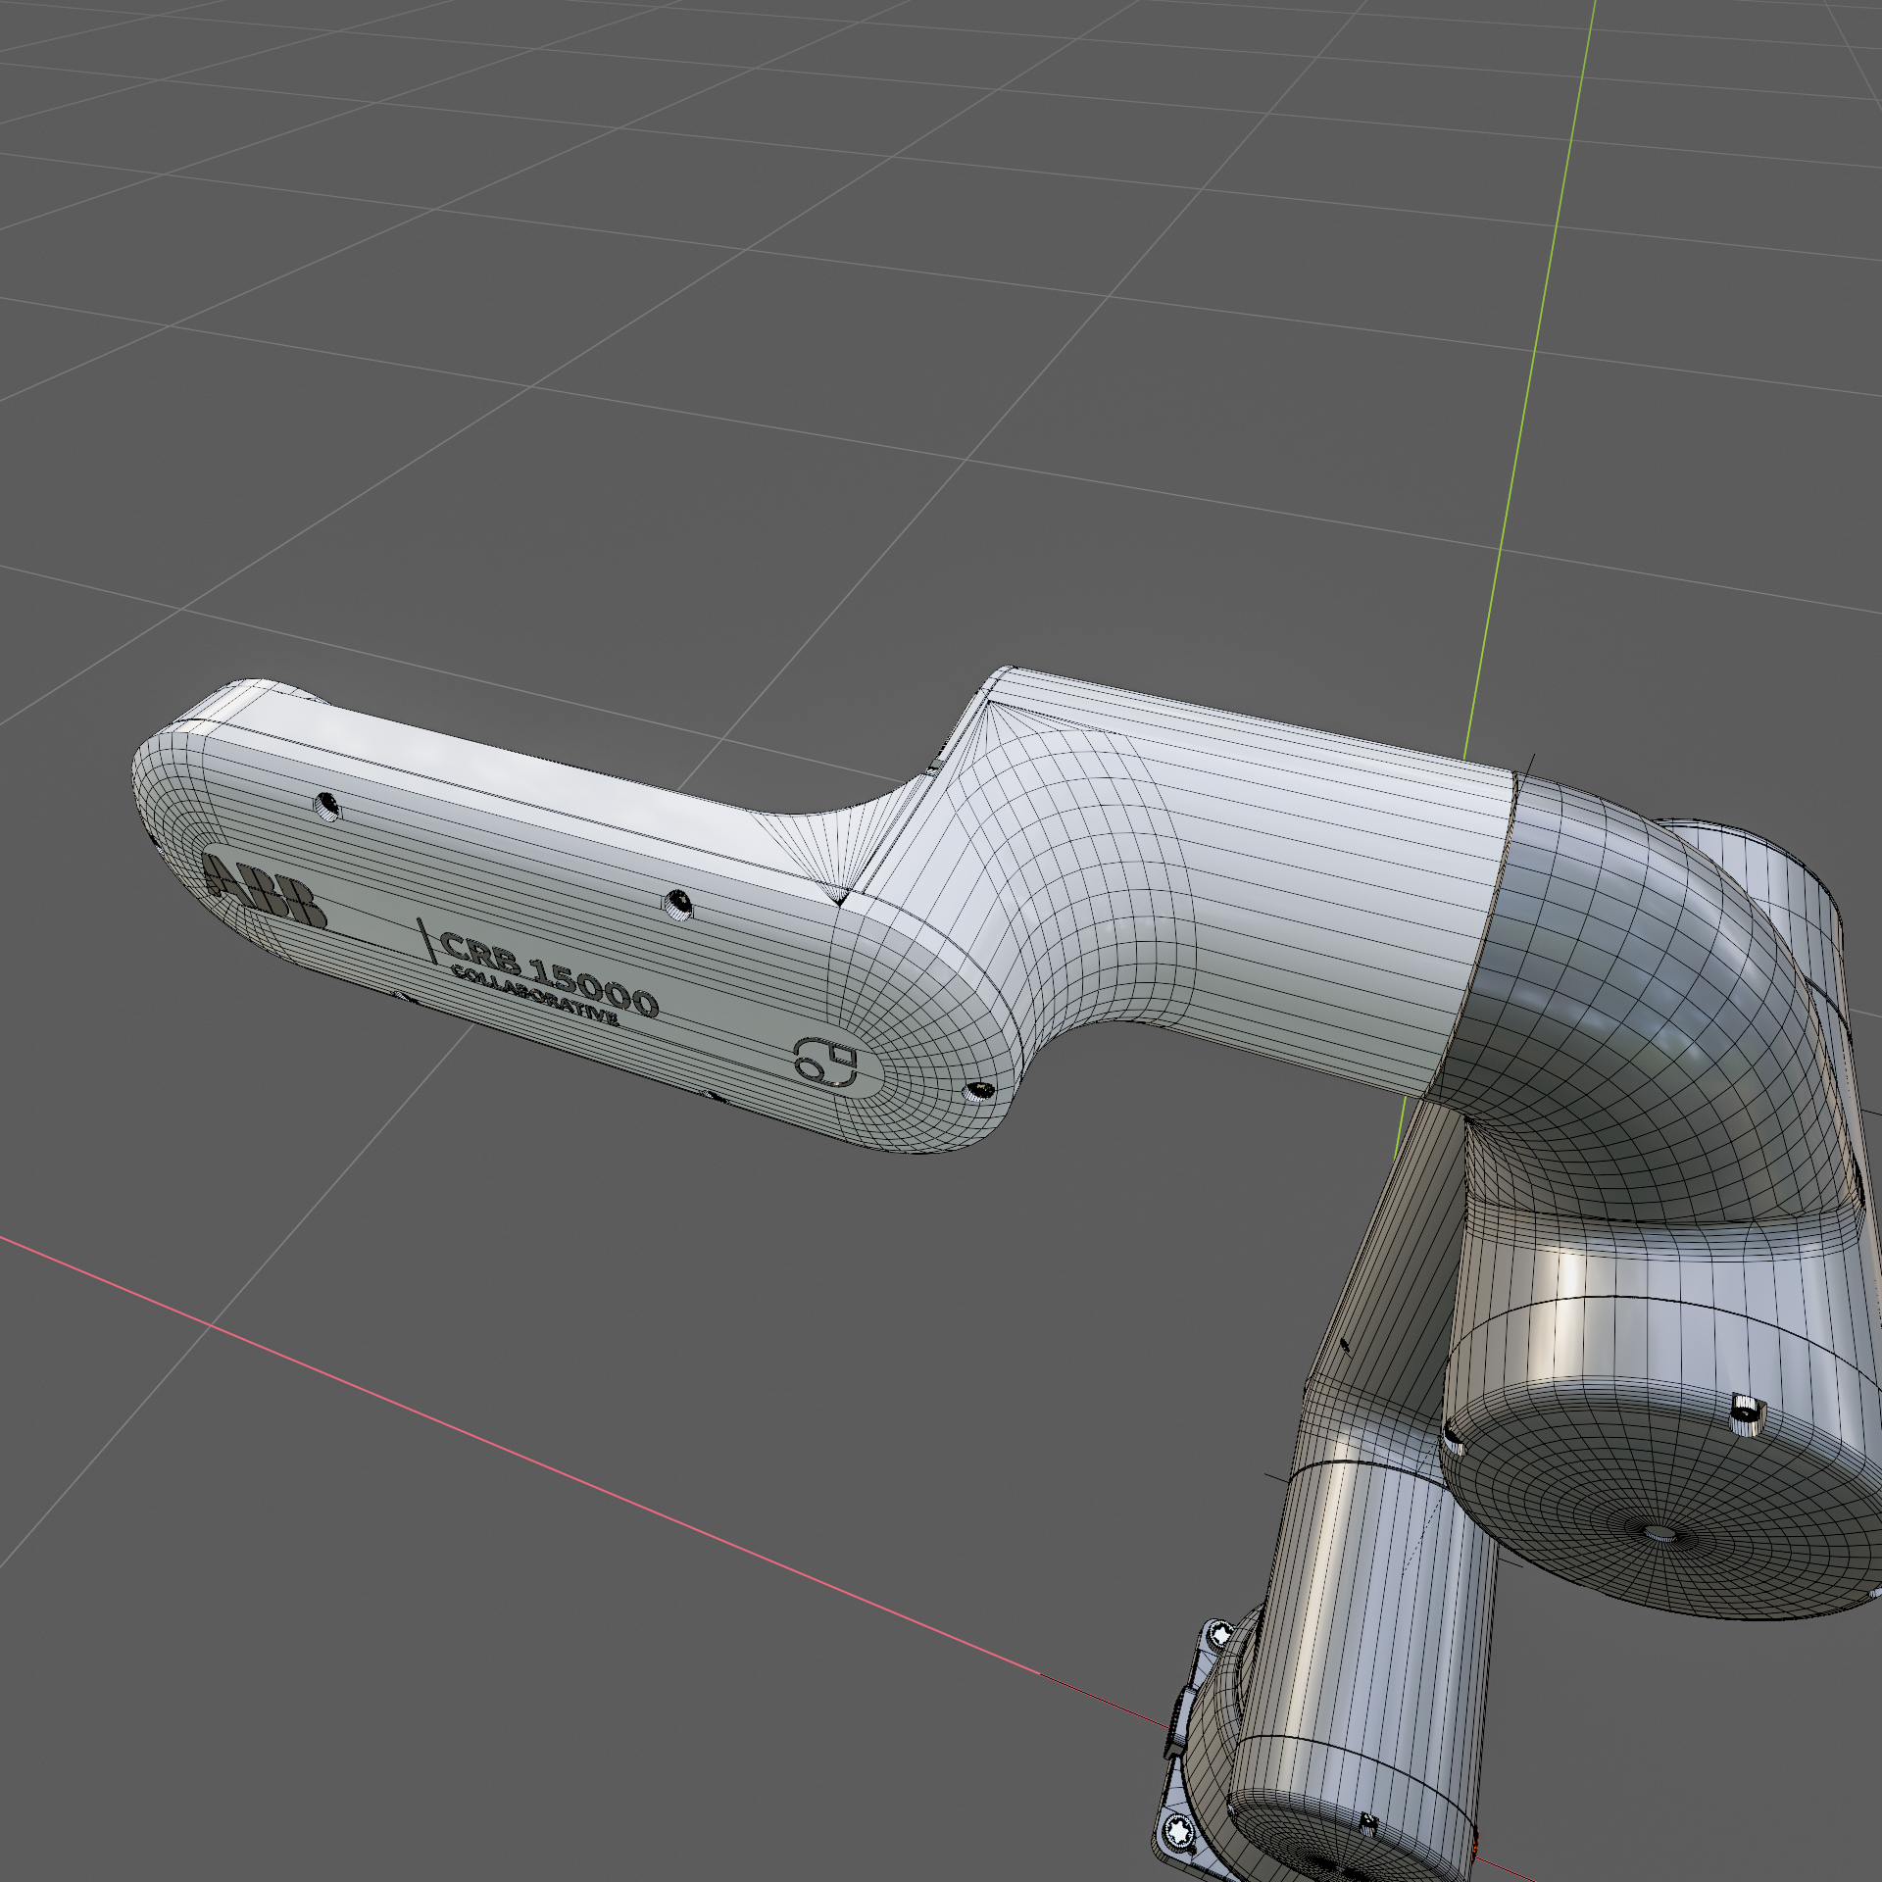
Task: Click the screw hole above the ABB logo
Action: 326,808
